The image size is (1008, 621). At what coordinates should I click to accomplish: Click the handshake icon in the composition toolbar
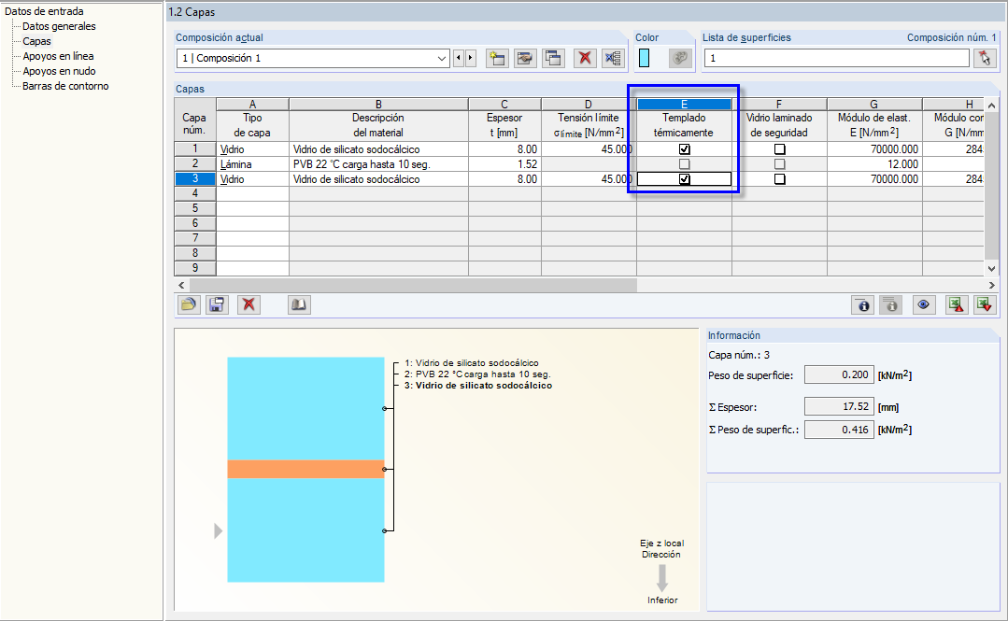pyautogui.click(x=525, y=59)
